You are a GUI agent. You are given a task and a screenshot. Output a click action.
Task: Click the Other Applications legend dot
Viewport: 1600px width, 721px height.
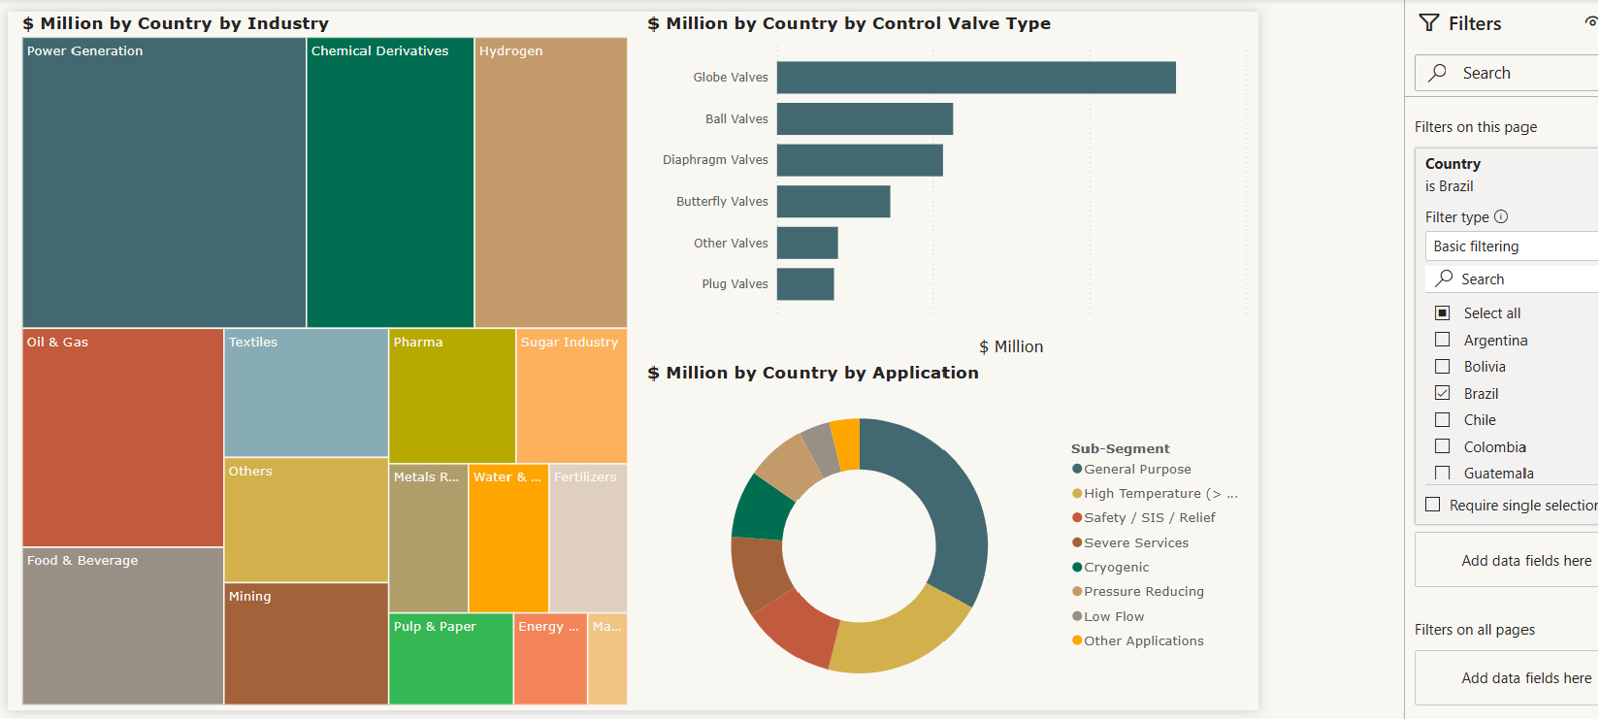coord(1077,641)
